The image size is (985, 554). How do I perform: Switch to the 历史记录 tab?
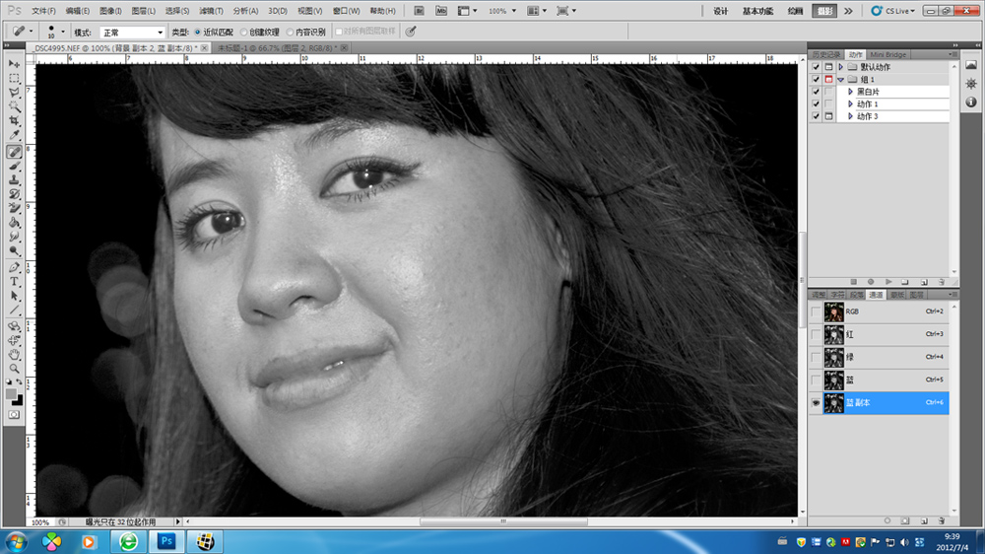pos(825,54)
